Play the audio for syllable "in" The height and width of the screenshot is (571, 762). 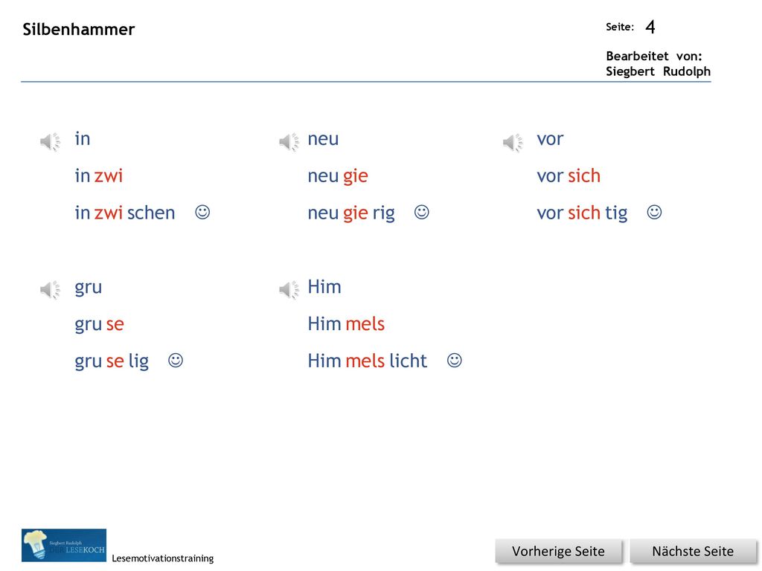click(50, 142)
